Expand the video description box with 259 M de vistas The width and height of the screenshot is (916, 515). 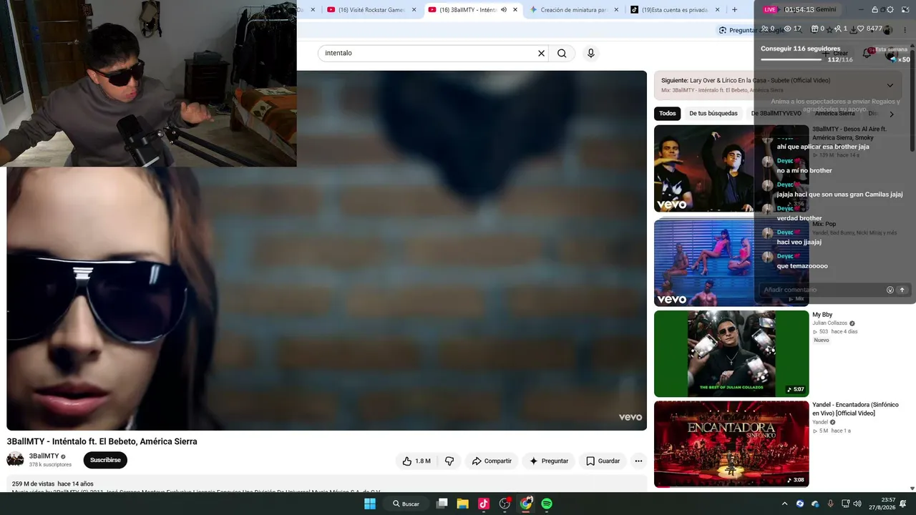(326, 484)
